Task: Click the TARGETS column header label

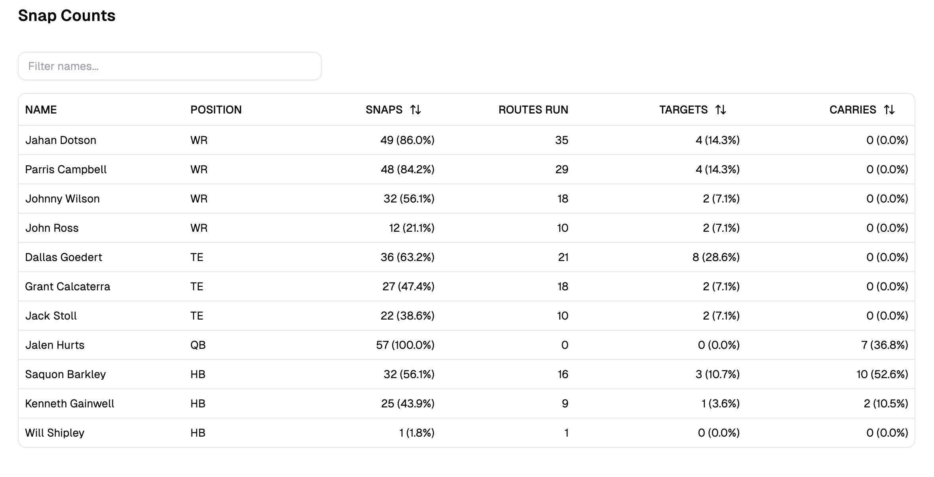Action: 683,110
